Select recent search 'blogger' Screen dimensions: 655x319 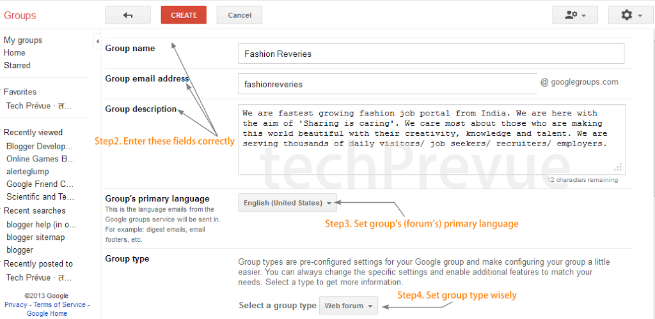[20, 250]
